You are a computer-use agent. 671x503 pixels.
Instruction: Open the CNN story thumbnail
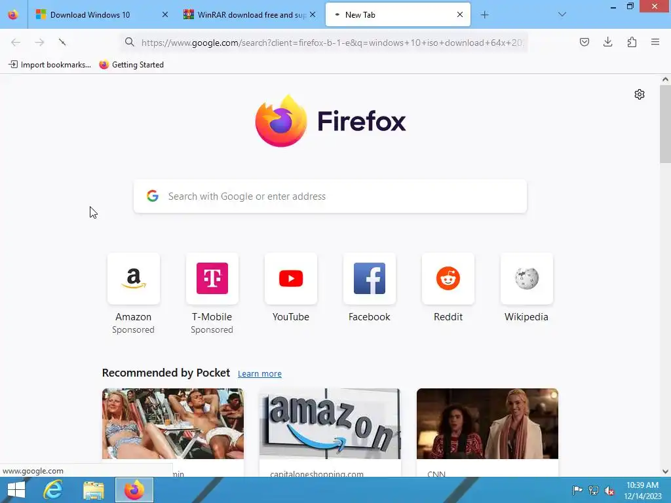(x=488, y=424)
